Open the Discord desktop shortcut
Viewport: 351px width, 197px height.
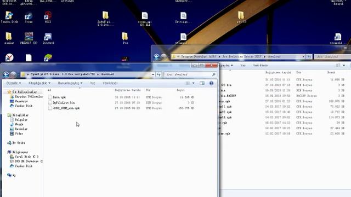[48, 38]
